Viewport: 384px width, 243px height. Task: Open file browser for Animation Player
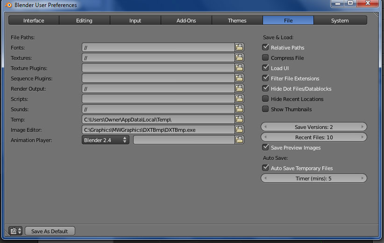tap(239, 140)
